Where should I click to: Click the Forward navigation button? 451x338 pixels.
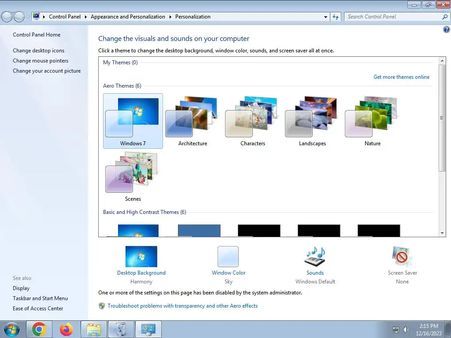(19, 17)
